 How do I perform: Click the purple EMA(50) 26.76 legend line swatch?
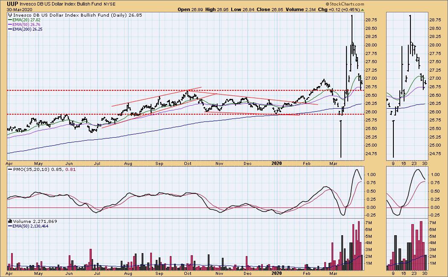click(x=10, y=25)
